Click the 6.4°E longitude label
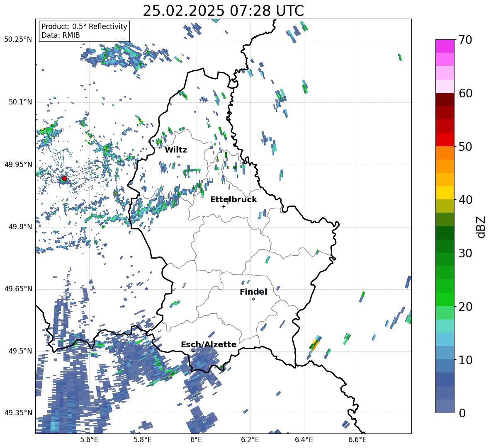Screen dimensions: 491x448 pyautogui.click(x=304, y=440)
